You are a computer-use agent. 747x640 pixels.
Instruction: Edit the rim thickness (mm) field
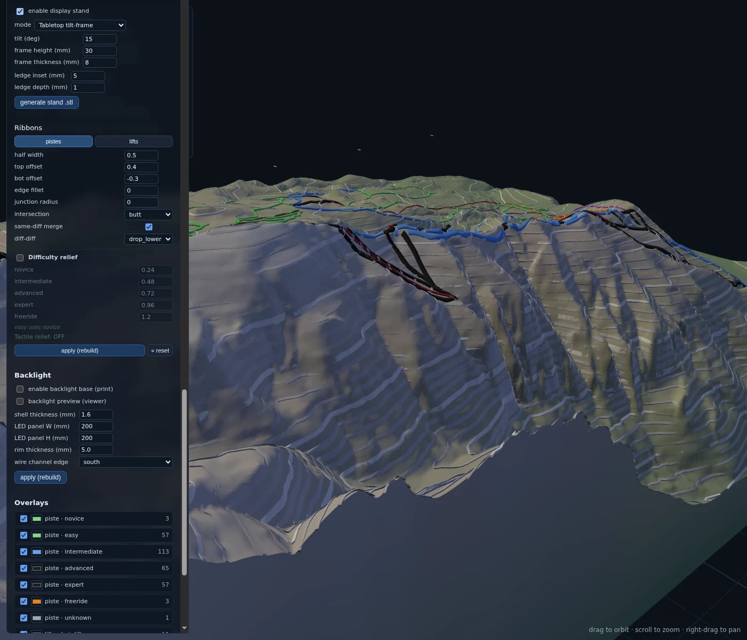pyautogui.click(x=96, y=450)
